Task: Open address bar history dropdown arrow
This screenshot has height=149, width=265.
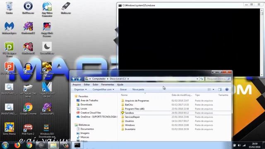Action: [197, 79]
